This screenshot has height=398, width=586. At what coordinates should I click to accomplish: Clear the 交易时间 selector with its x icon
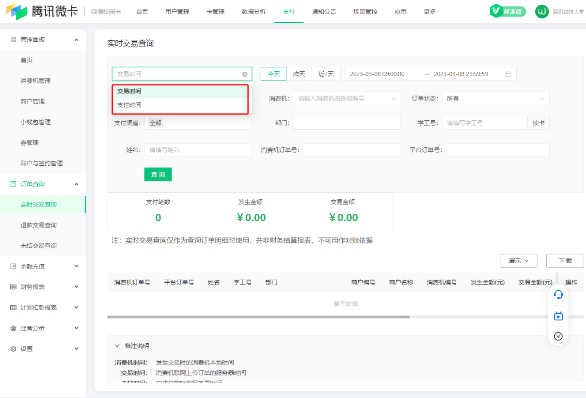245,74
